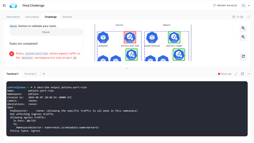254x143 pixels.
Task: Switch to the Instructions tab
Action: pyautogui.click(x=32, y=17)
